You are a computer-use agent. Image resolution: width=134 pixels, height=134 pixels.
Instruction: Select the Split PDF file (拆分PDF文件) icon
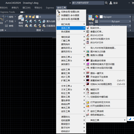88,43
